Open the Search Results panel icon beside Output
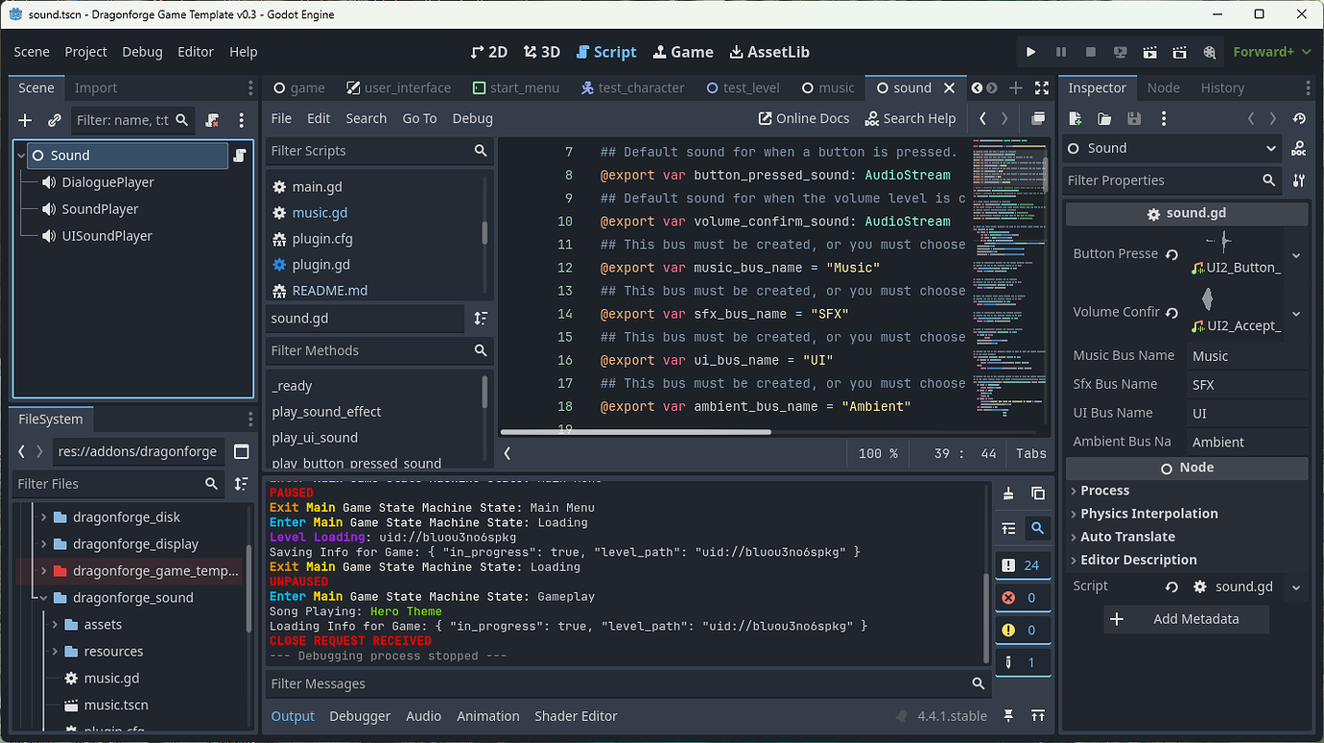Viewport: 1324px width, 743px height. [1038, 528]
